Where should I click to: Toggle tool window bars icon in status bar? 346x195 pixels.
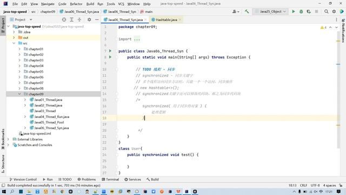(3, 185)
